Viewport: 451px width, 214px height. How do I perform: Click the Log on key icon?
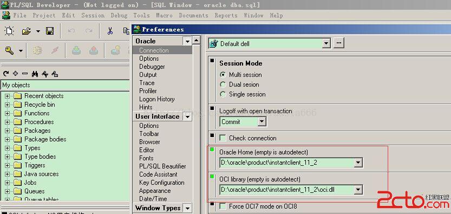tap(10, 51)
